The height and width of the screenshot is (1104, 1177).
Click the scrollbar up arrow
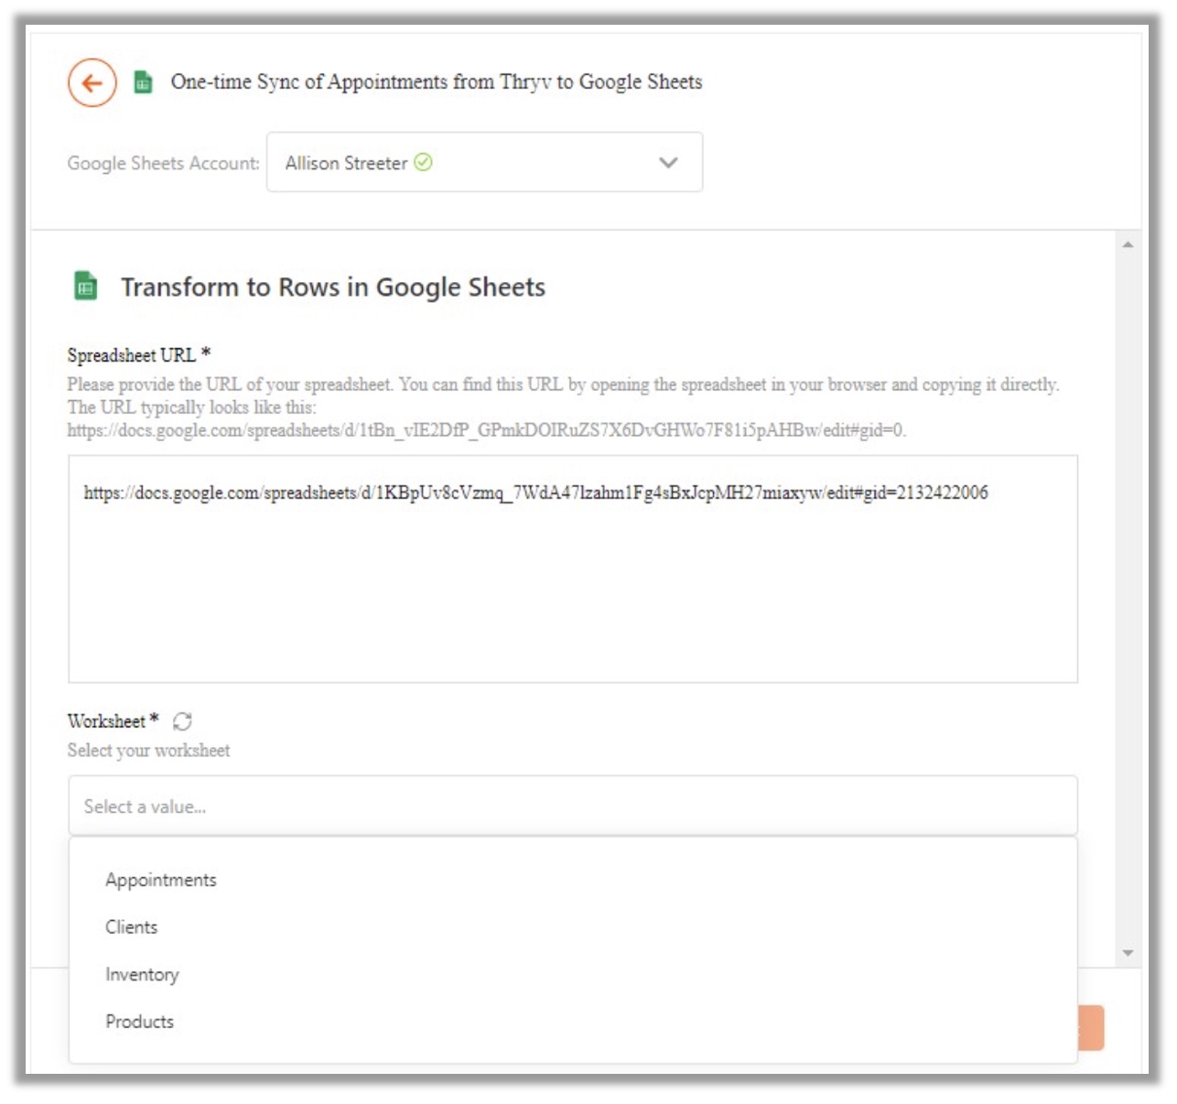tap(1128, 244)
